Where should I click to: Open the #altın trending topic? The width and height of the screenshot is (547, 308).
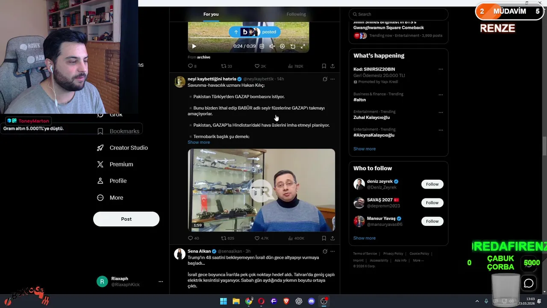(359, 100)
